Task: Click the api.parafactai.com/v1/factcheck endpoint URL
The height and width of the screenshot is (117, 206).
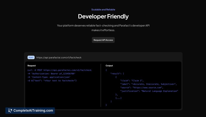Action: click(59, 57)
